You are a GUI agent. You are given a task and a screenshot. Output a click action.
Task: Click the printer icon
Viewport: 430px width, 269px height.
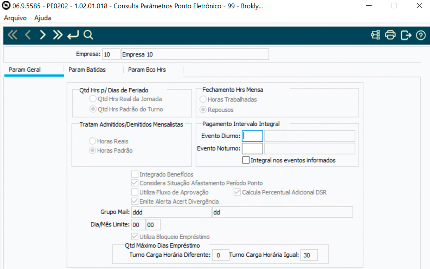click(390, 35)
